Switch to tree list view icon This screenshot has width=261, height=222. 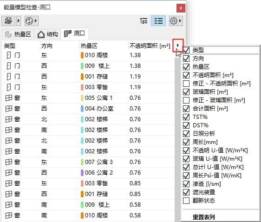click(144, 21)
